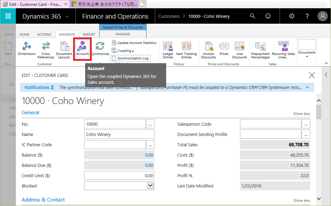Click the Document Sending Profile input field

click(x=271, y=134)
